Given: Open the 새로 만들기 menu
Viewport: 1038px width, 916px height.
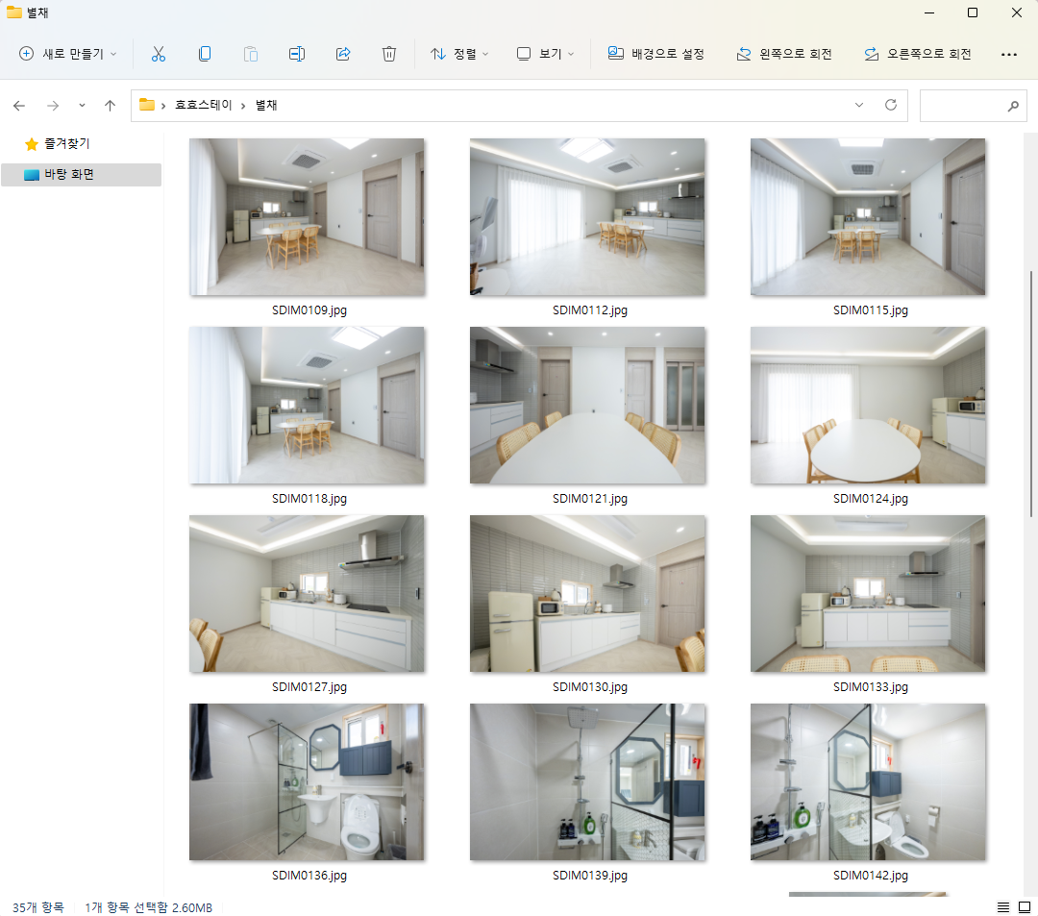Looking at the screenshot, I should pyautogui.click(x=67, y=54).
